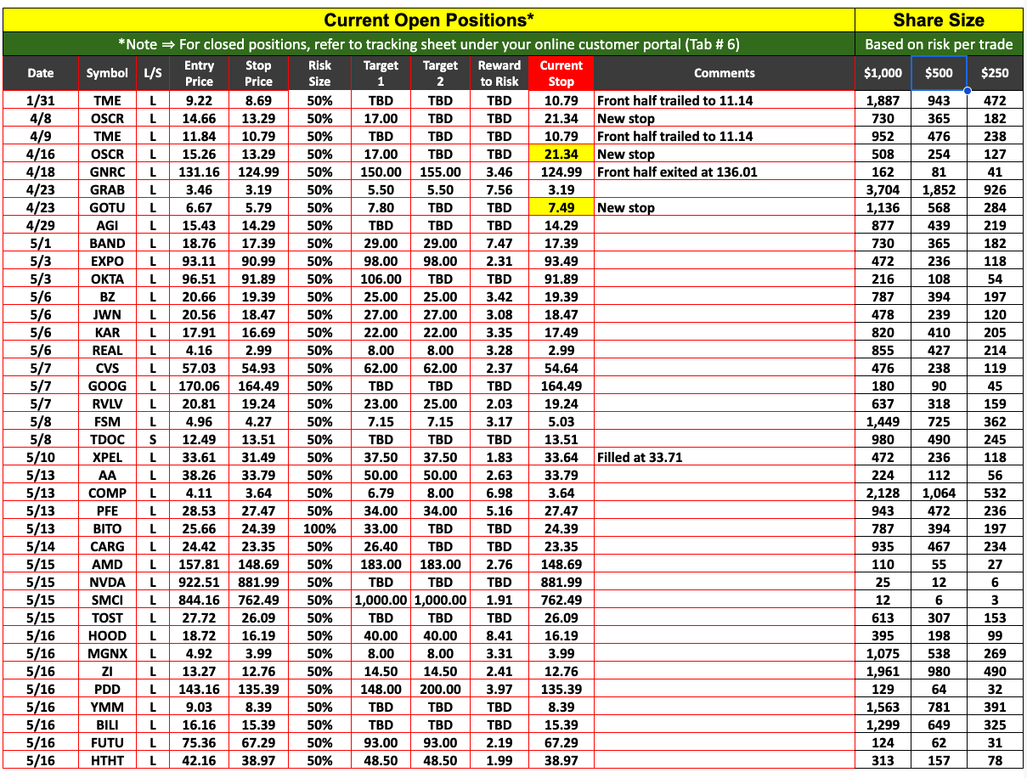Select BITO's 100% risk size cell
The height and width of the screenshot is (778, 1027).
pos(319,529)
